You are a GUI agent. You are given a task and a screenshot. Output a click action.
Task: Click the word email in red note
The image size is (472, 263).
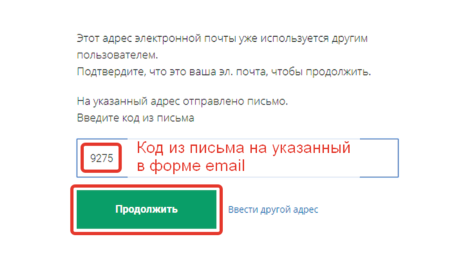225,165
